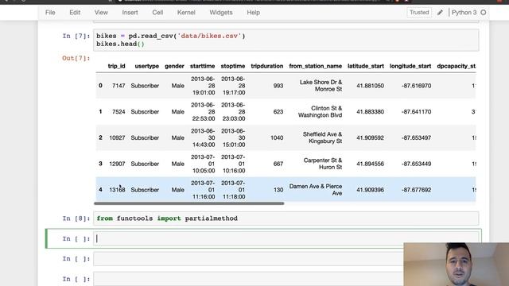The height and width of the screenshot is (286, 509).
Task: Open the Edit menu
Action: pos(75,13)
